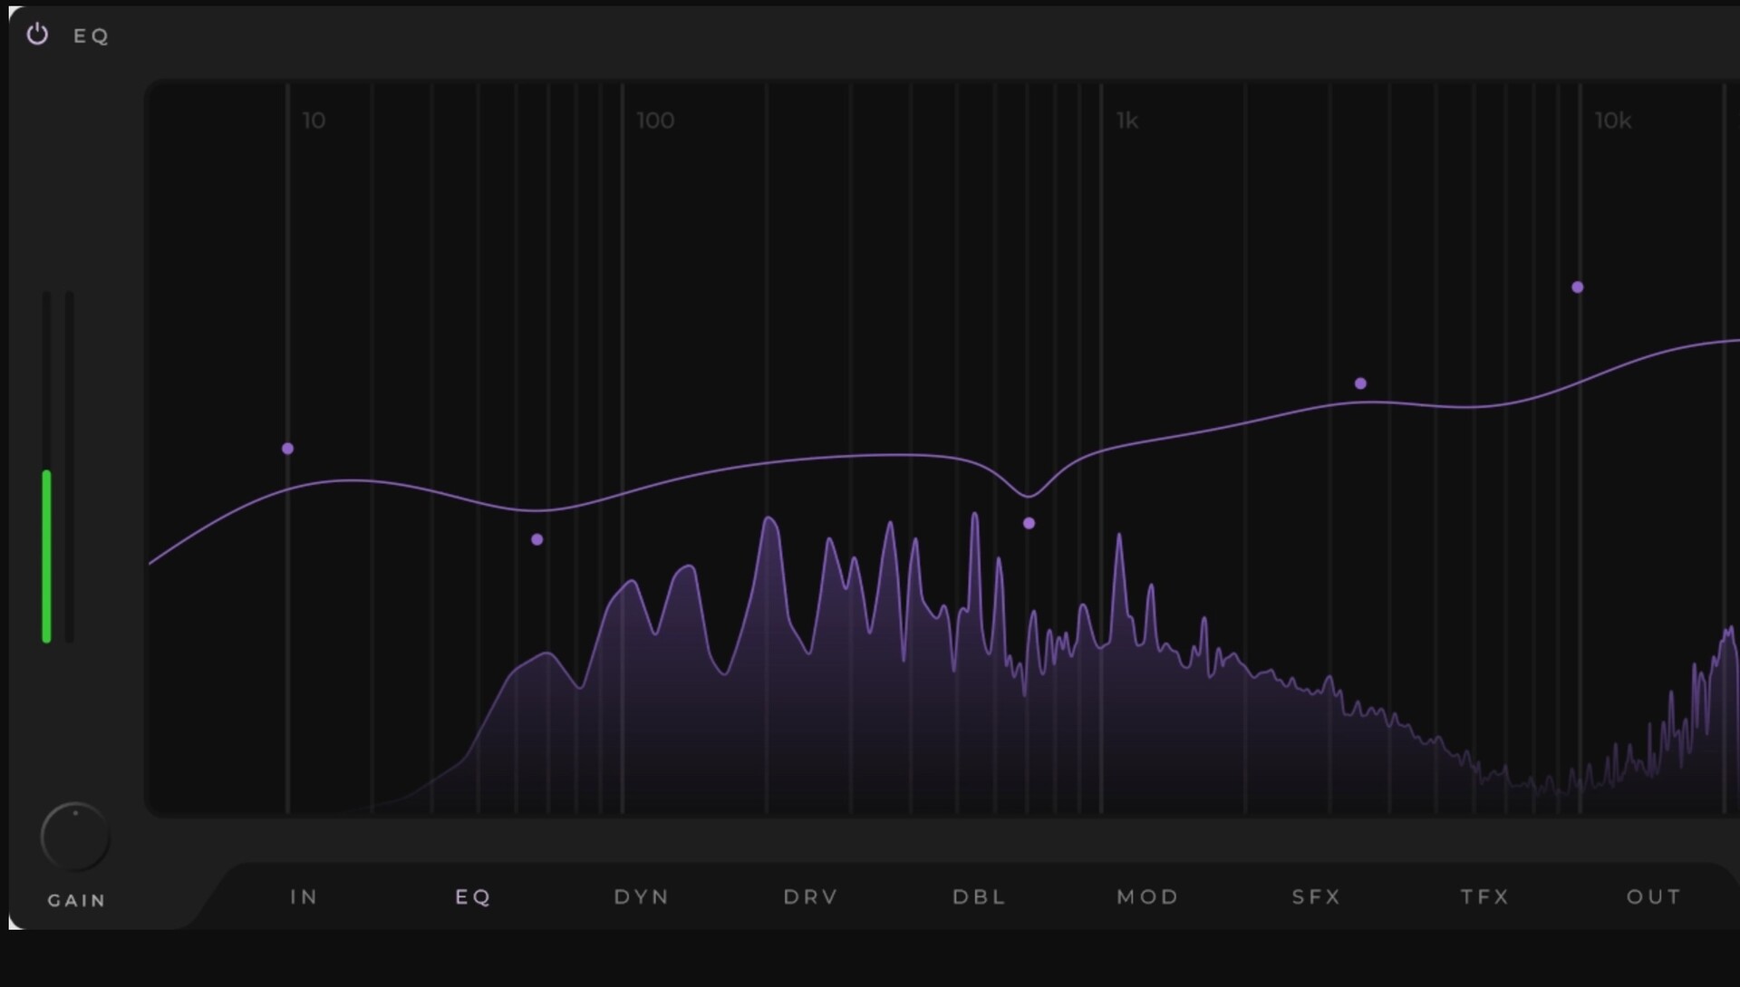Open the SFX tab
This screenshot has width=1740, height=987.
(1316, 896)
